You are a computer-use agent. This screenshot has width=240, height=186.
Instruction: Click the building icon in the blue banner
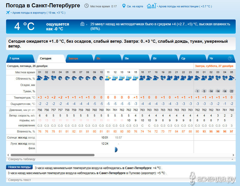click(x=82, y=24)
